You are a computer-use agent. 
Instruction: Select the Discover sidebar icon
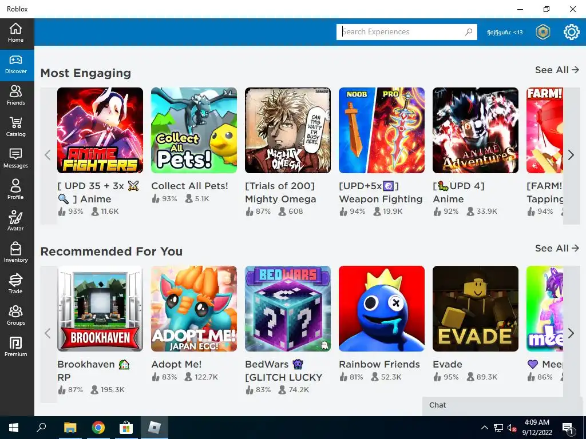coord(15,65)
